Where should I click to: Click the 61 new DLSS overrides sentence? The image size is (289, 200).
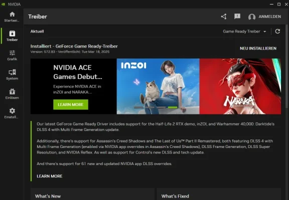(104, 163)
